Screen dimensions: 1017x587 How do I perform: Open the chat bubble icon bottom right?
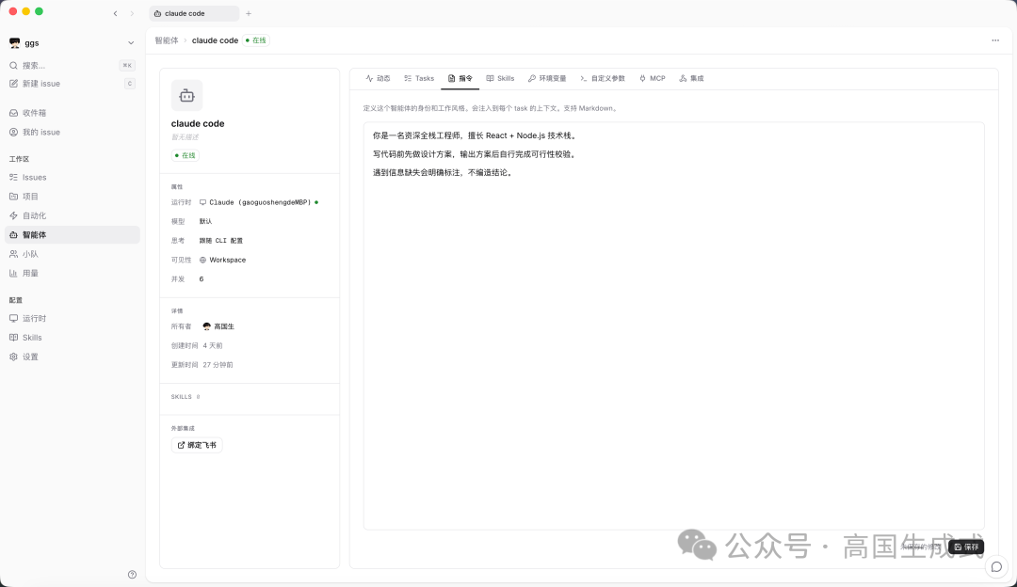click(x=997, y=567)
